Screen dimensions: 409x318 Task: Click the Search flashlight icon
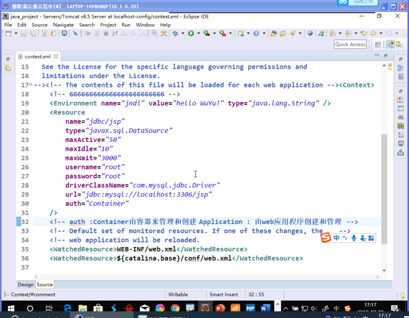(x=292, y=33)
